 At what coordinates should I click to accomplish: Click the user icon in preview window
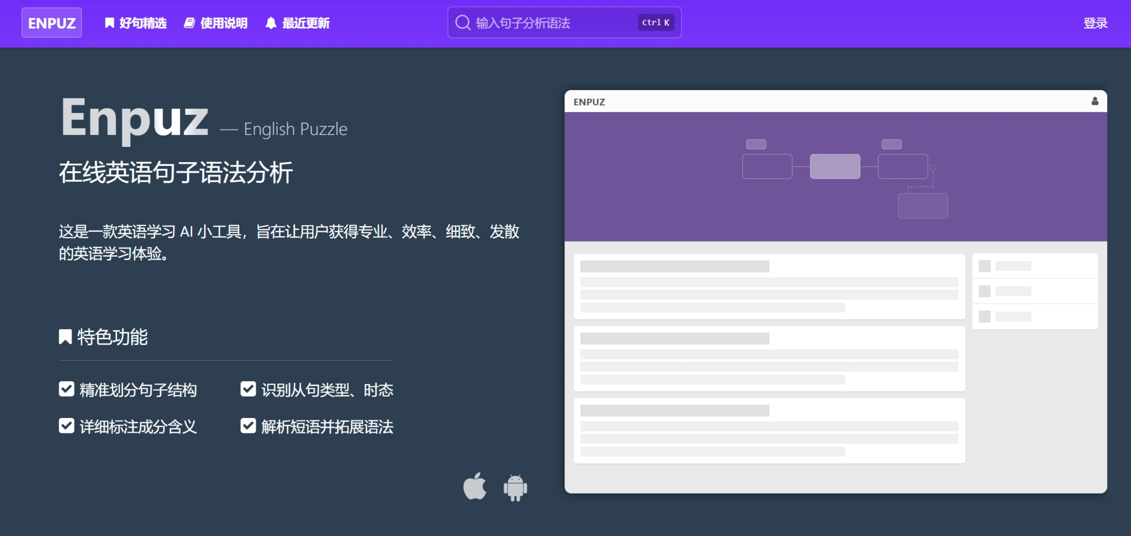tap(1095, 101)
